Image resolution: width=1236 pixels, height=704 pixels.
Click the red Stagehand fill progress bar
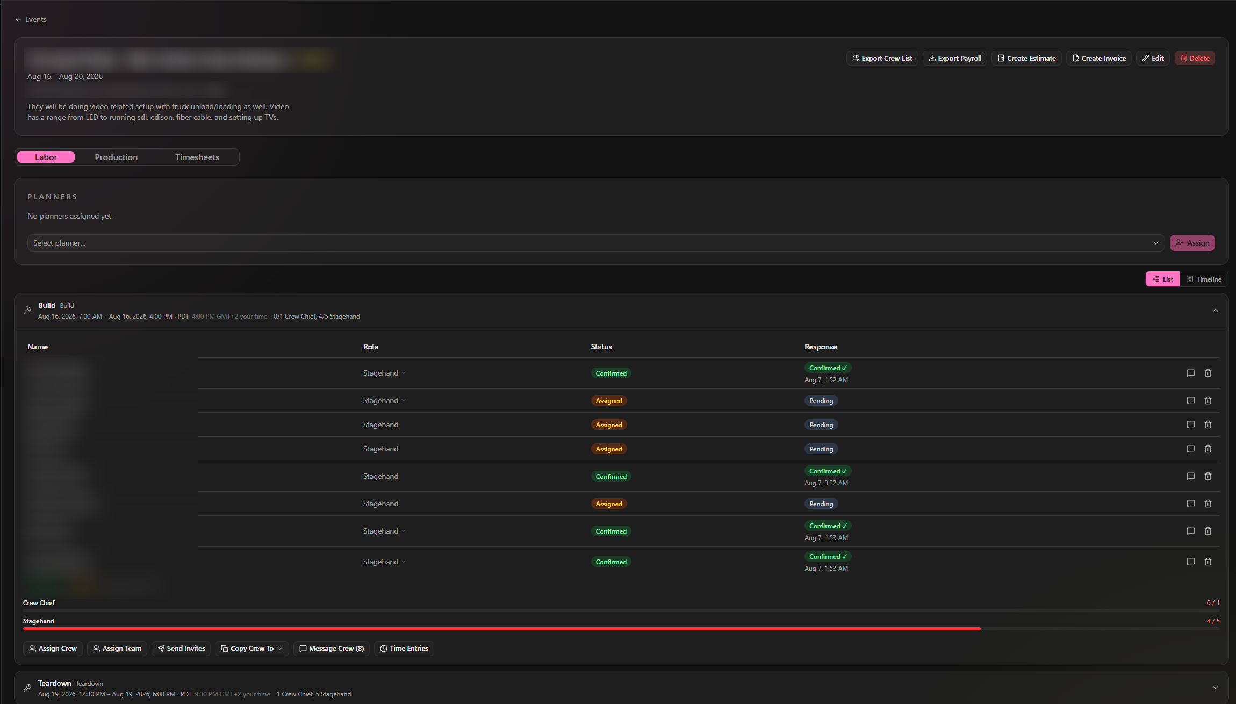coord(502,629)
